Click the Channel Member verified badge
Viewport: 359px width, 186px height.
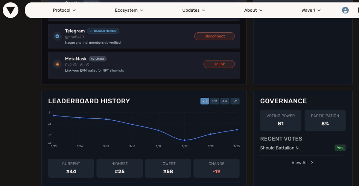(x=103, y=31)
